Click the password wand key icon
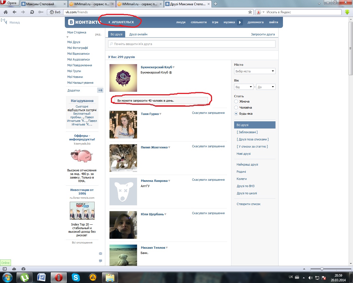This screenshot has width=353, height=283. 41,12
